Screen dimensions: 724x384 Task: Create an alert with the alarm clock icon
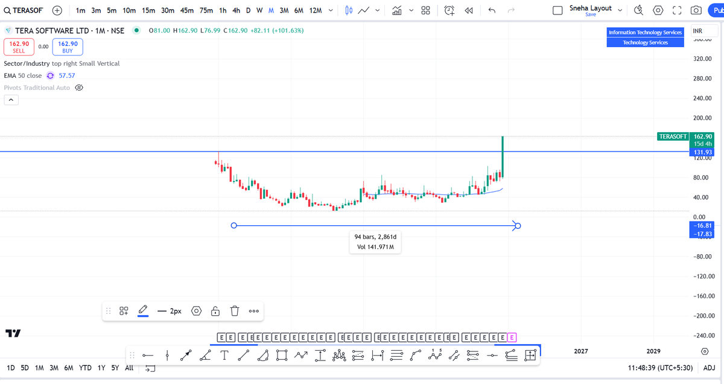[449, 11]
